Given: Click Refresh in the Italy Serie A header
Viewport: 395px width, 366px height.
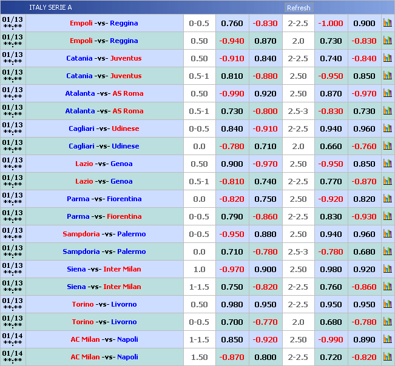Looking at the screenshot, I should click(298, 8).
